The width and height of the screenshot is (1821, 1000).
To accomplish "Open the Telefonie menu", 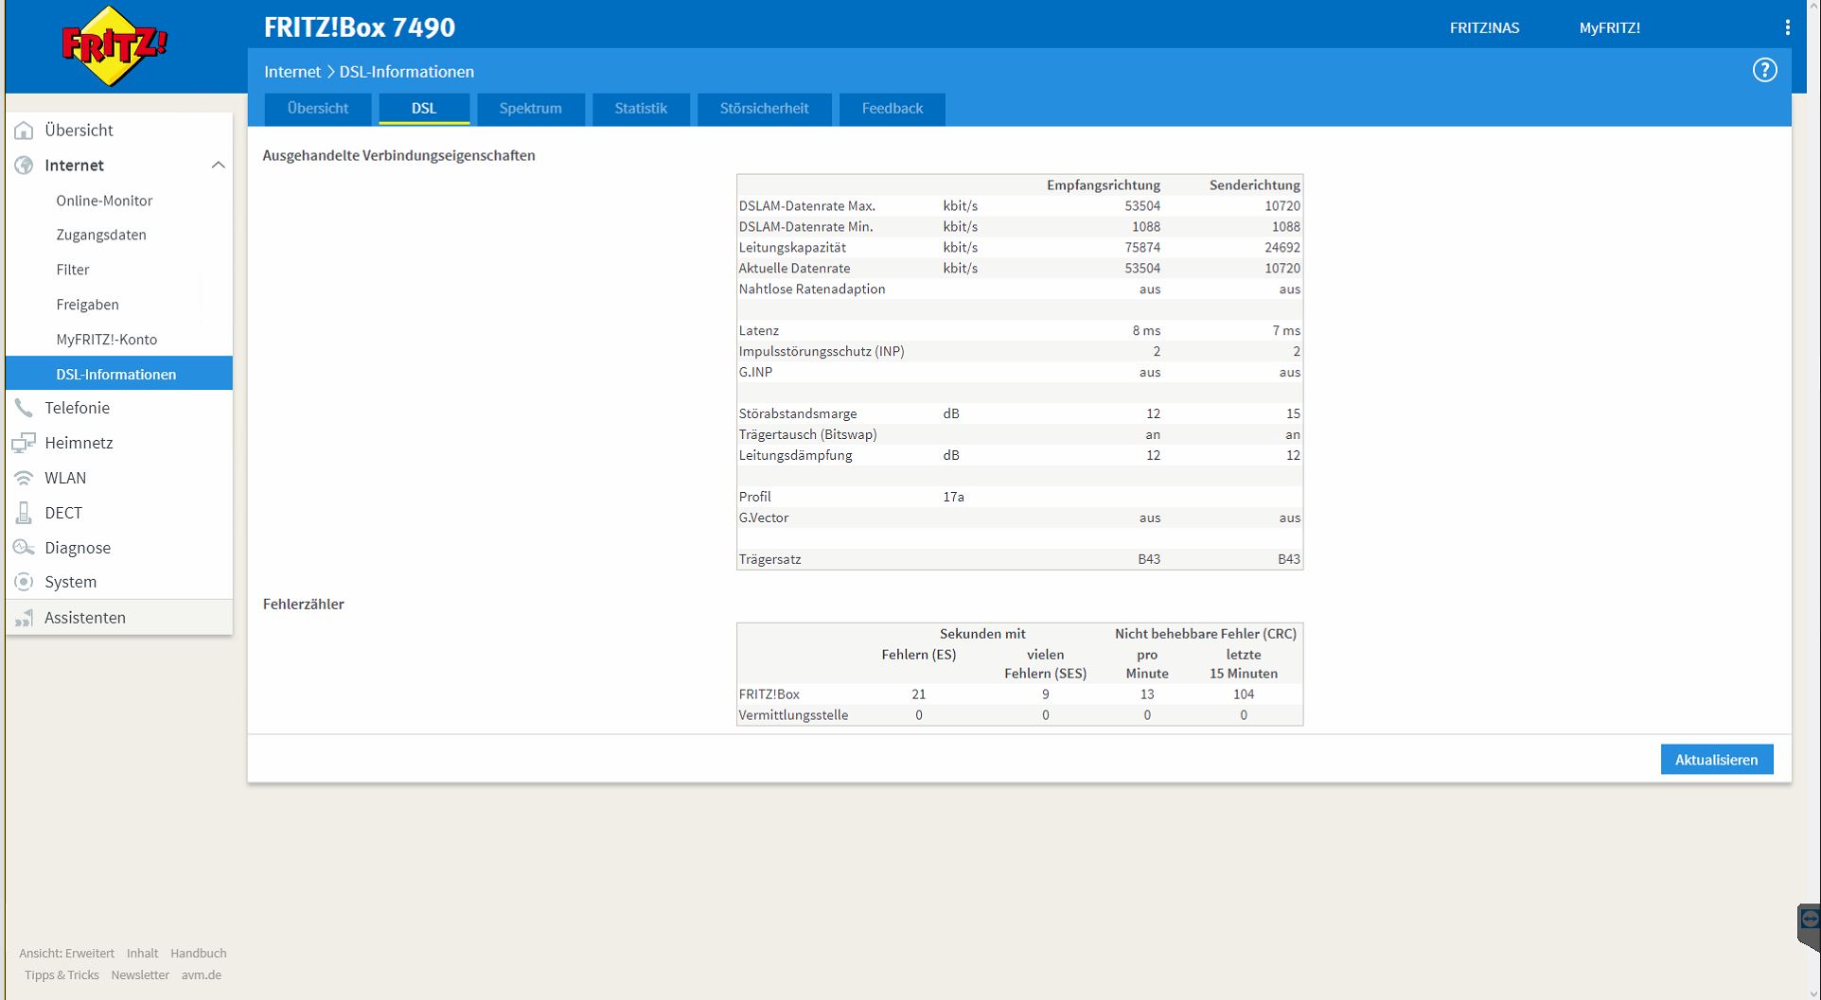I will pos(77,408).
